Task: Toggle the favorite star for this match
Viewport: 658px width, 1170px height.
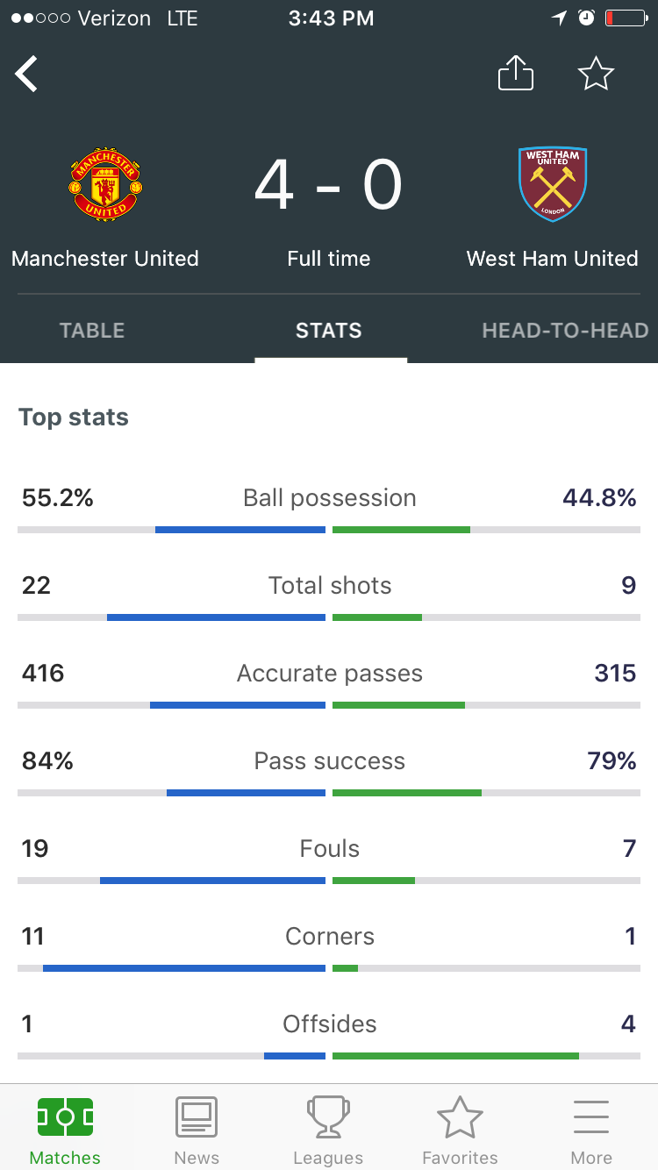Action: pyautogui.click(x=596, y=74)
